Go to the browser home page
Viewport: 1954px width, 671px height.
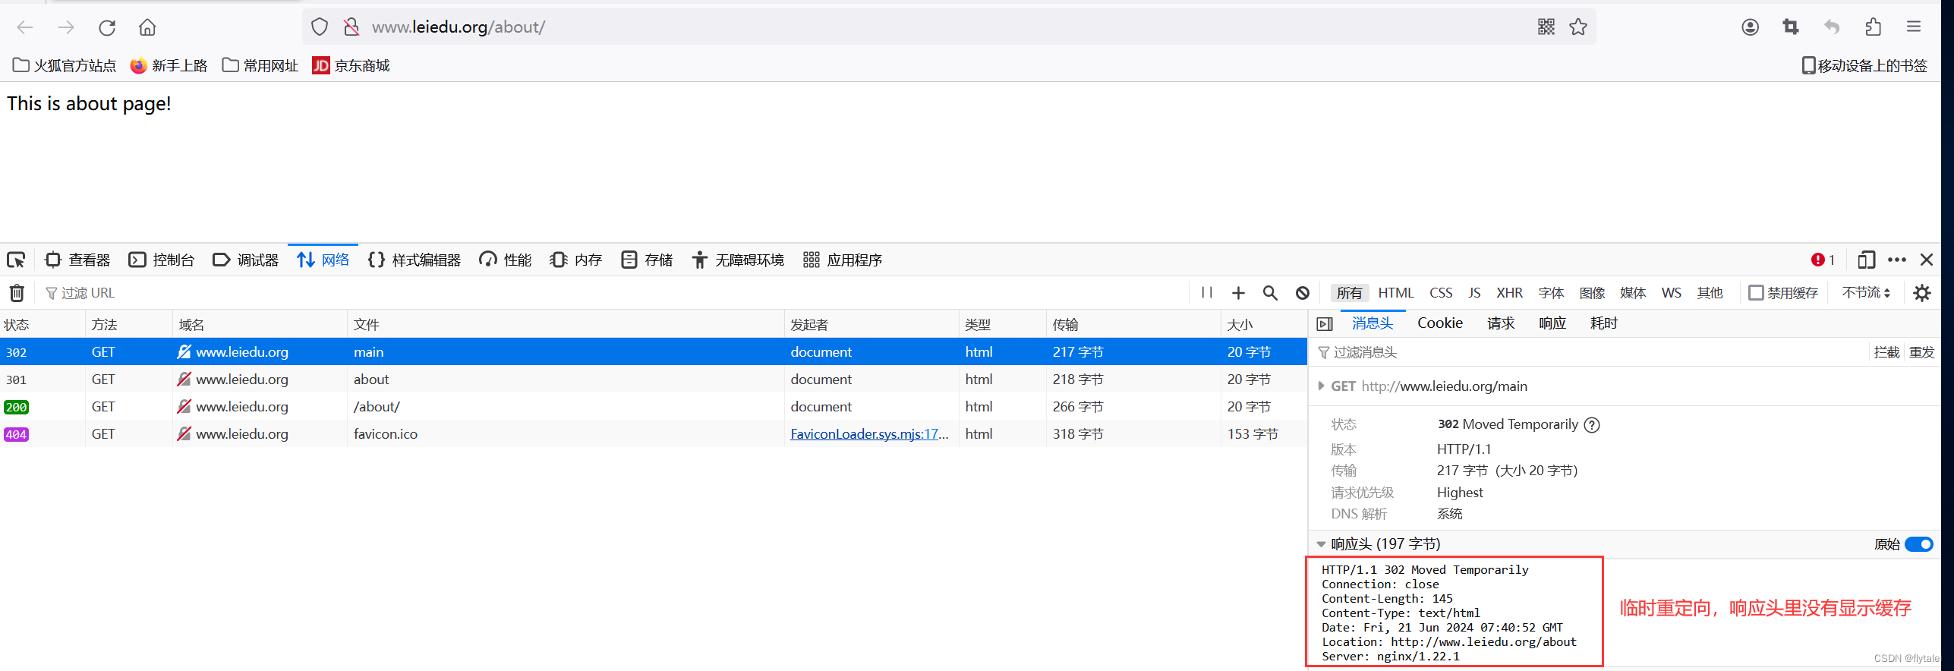click(147, 27)
